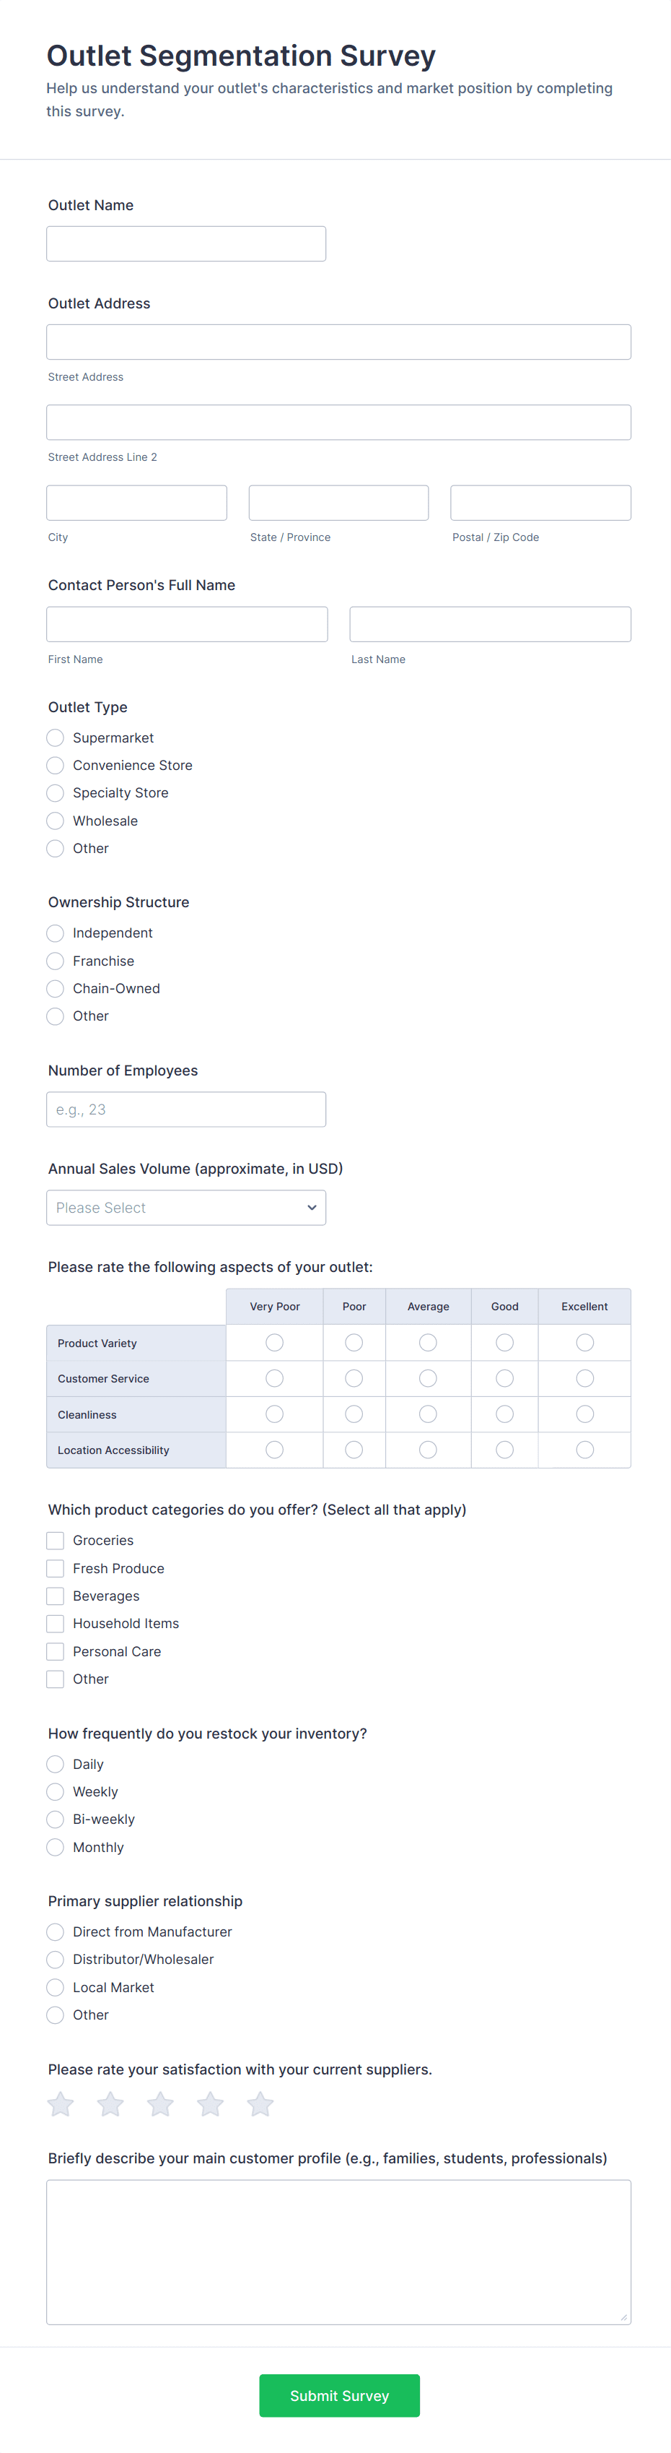
Task: Choose Franchise ownership structure
Action: click(56, 961)
